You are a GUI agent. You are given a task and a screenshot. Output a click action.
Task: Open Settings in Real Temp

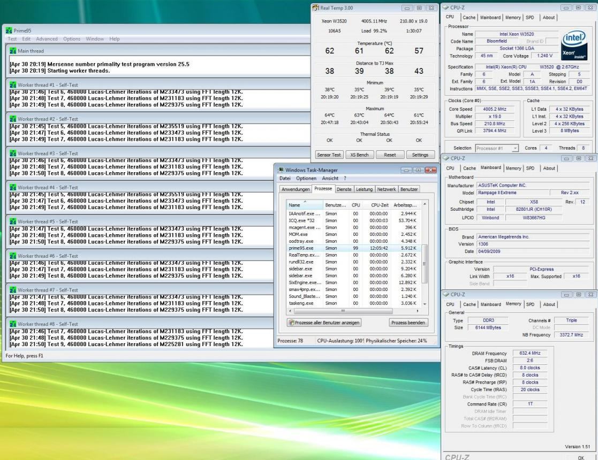click(420, 155)
